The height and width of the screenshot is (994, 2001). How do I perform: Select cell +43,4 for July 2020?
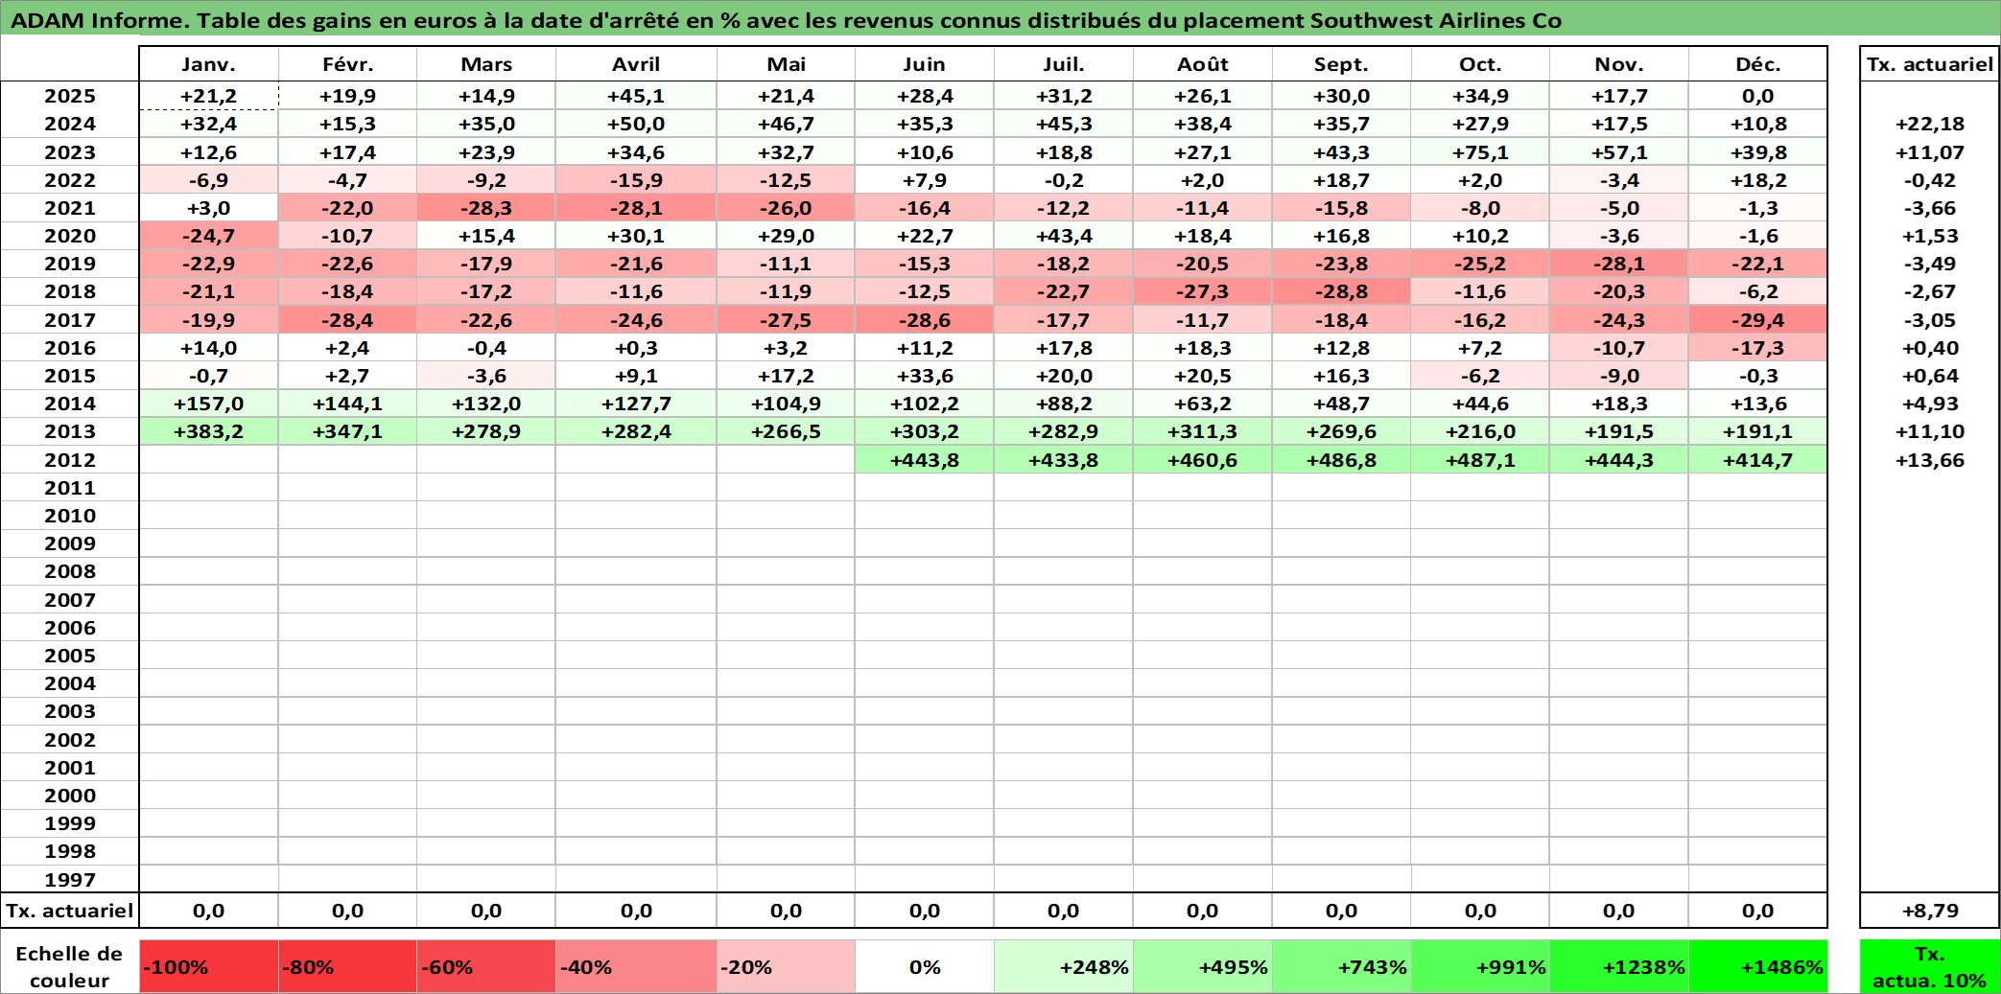(1064, 236)
